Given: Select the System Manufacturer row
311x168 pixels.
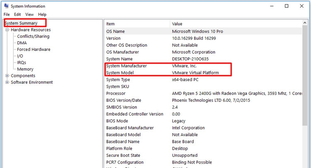Looking at the screenshot, I should coord(126,66).
